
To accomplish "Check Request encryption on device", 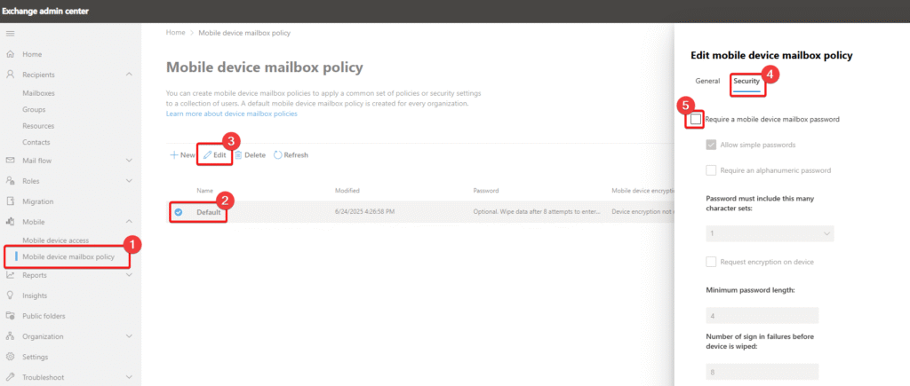I will coord(711,262).
